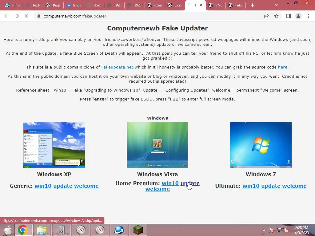Open the blue globe arrow taskbar app

119,230
